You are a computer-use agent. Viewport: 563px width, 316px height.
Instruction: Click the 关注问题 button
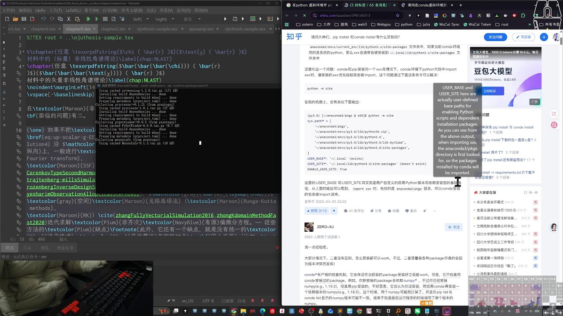(x=496, y=37)
